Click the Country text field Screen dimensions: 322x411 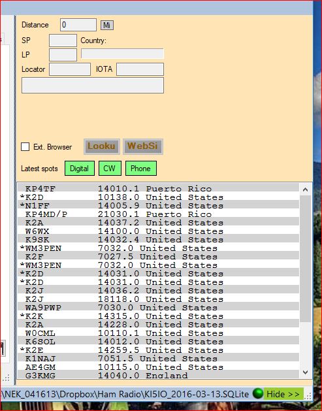122,54
